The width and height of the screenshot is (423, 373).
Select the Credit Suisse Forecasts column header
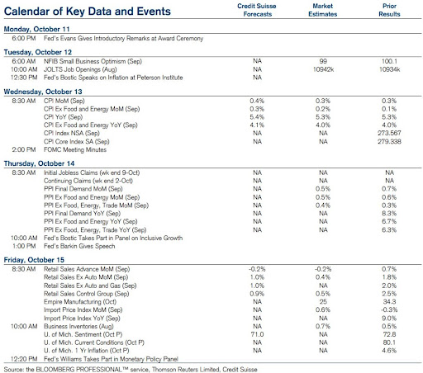257,10
